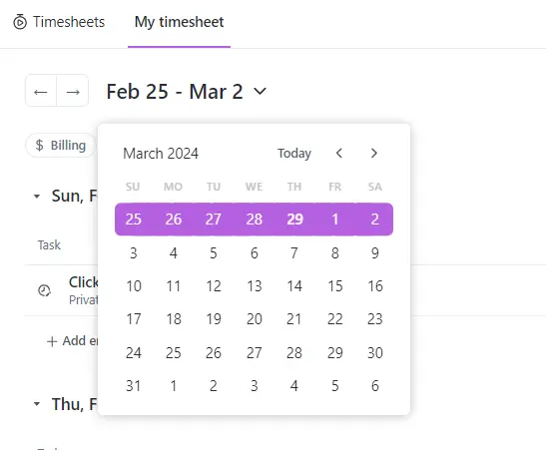Pick March 7 in the calendar

(x=294, y=253)
